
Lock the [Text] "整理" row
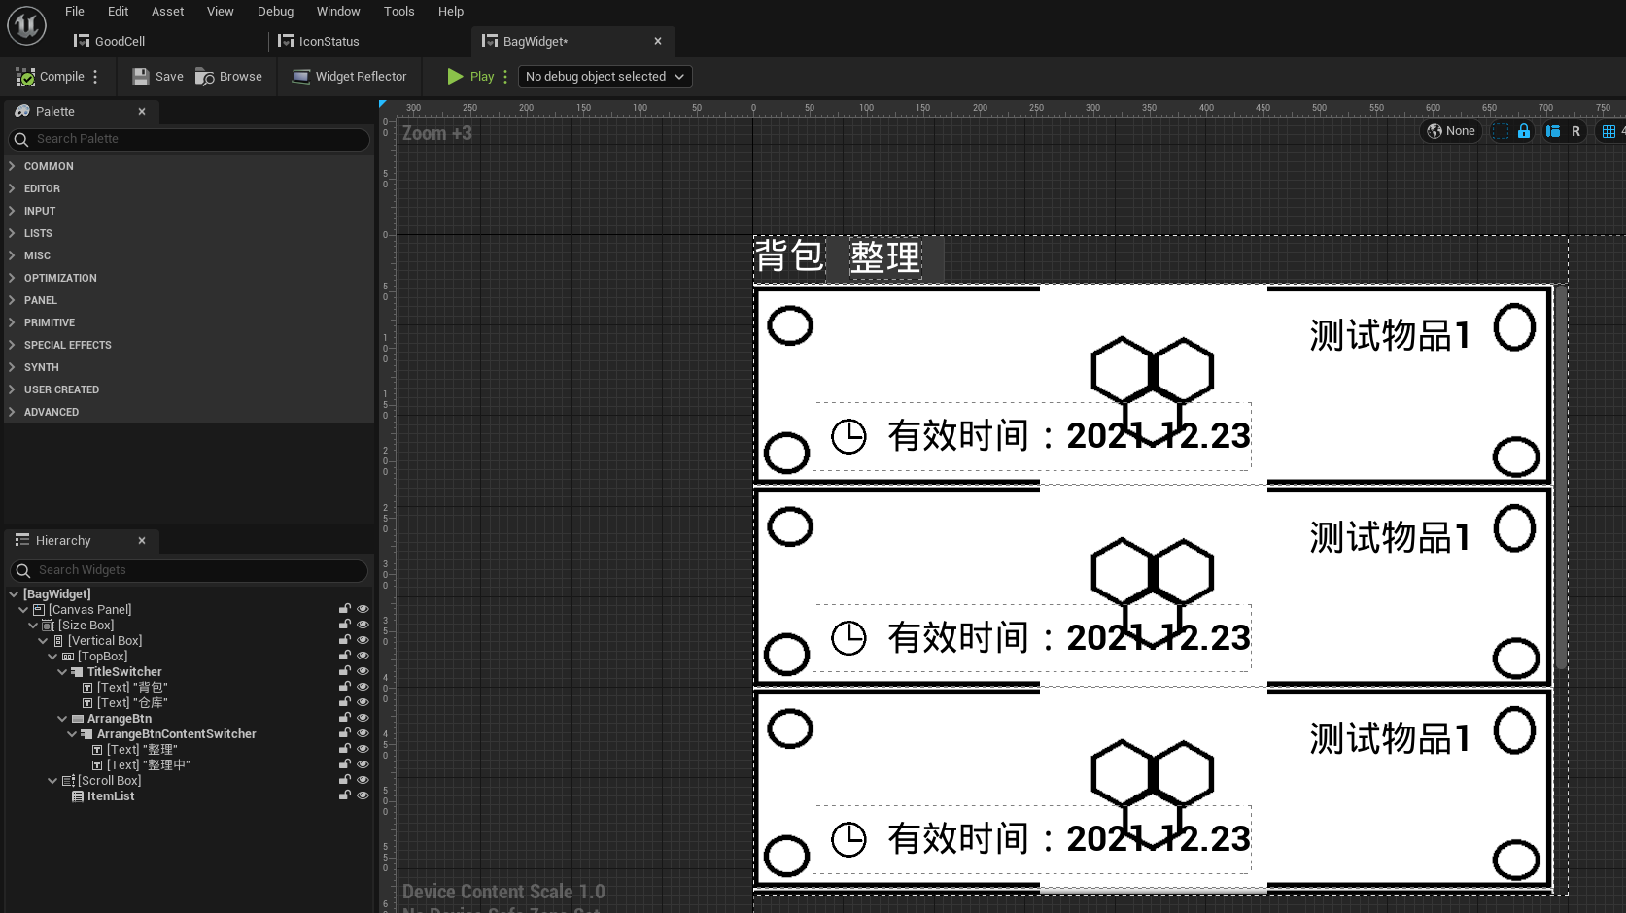pos(344,750)
